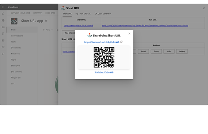This screenshot has width=208, height=134.
Task: Click the Actions column header
Action: pos(156,45)
